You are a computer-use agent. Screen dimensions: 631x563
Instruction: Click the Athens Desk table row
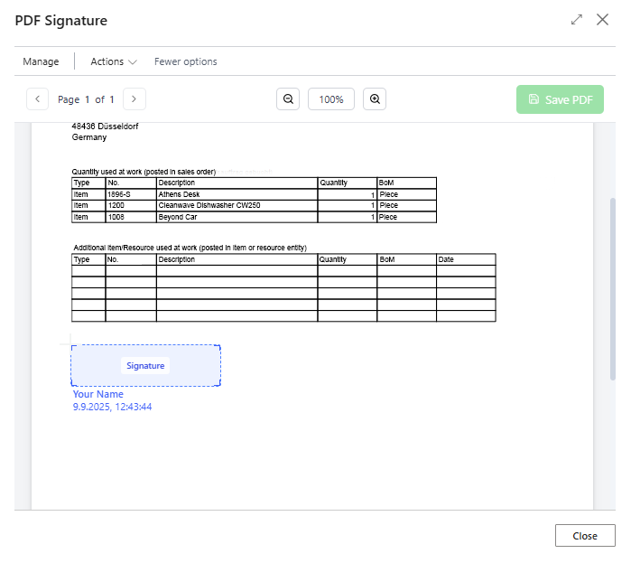coord(237,194)
